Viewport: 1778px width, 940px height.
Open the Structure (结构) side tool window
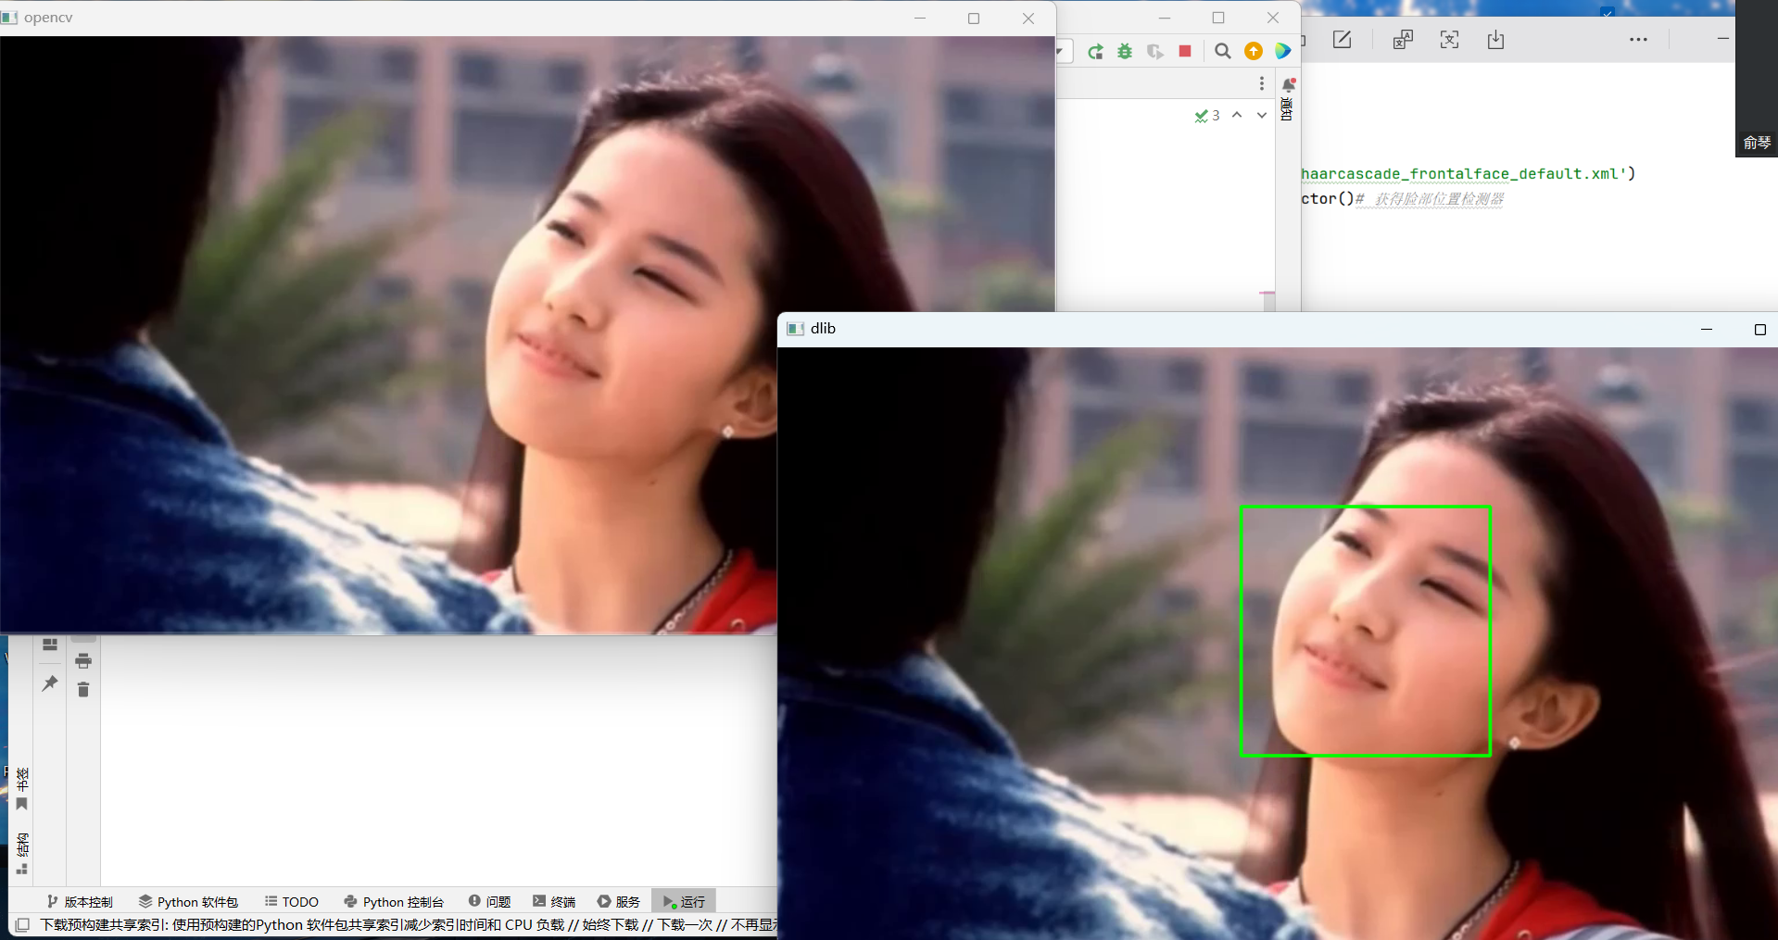point(22,853)
